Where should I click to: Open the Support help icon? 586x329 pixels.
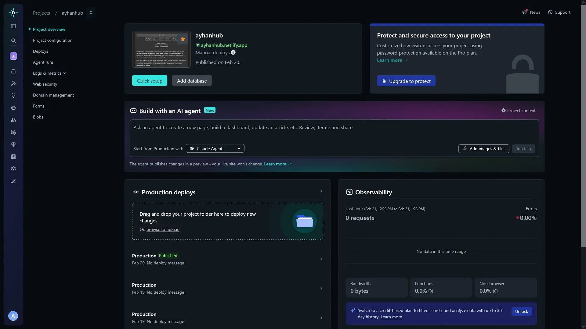coord(551,12)
